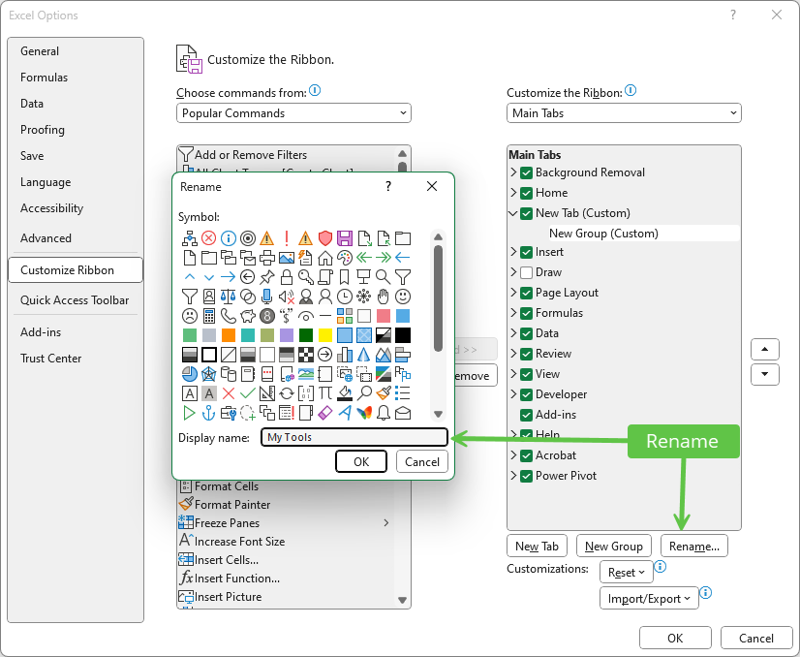This screenshot has width=800, height=657.
Task: Pick the red circled X symbol
Action: (x=208, y=238)
